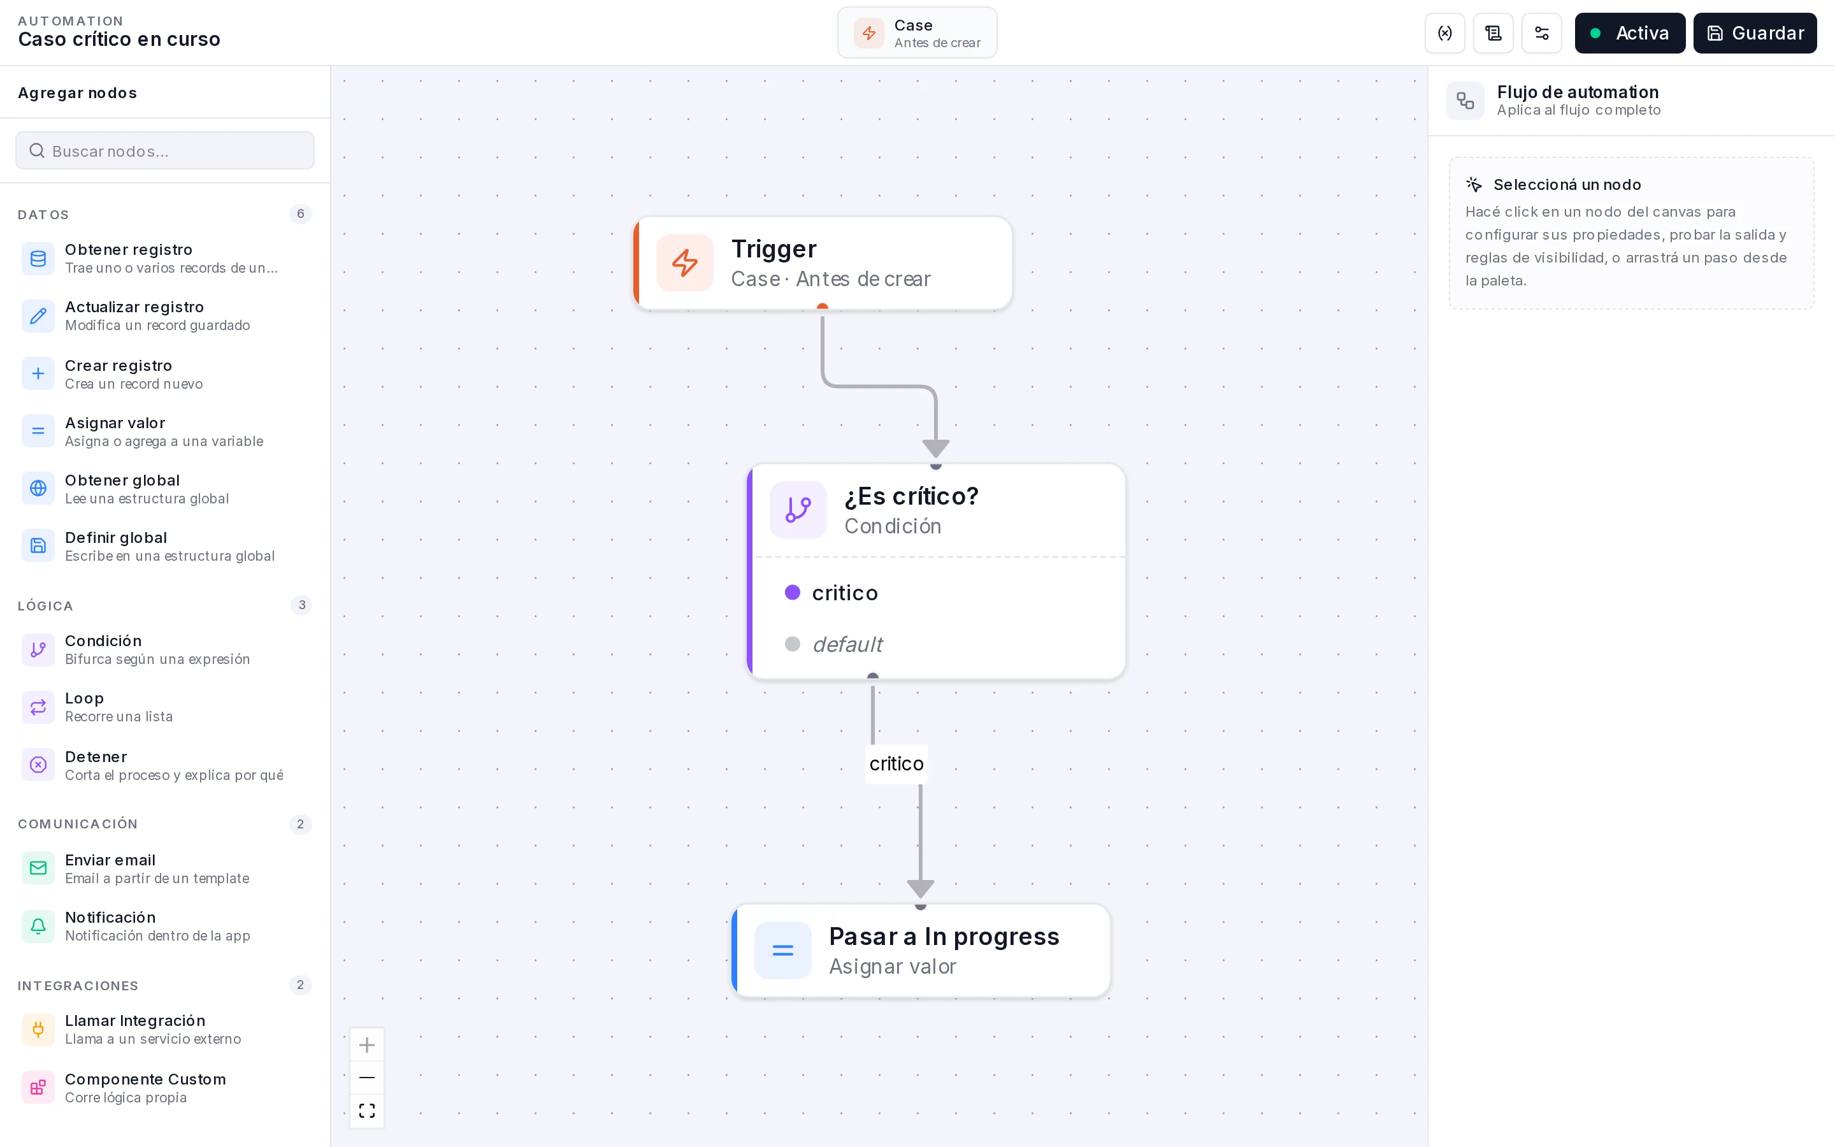Click the Enviar email palette label
This screenshot has height=1147, width=1835.
[110, 860]
